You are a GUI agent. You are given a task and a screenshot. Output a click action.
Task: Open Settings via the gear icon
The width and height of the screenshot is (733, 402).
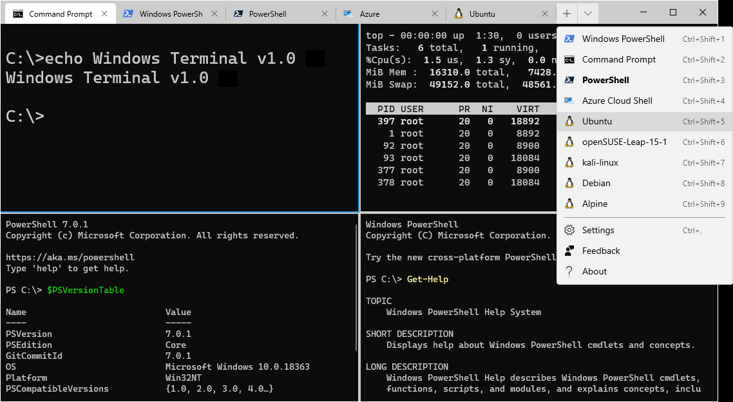[569, 230]
